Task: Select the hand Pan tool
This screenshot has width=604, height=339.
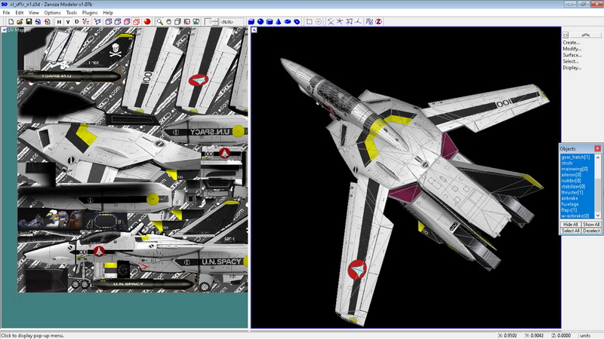Action: click(168, 22)
